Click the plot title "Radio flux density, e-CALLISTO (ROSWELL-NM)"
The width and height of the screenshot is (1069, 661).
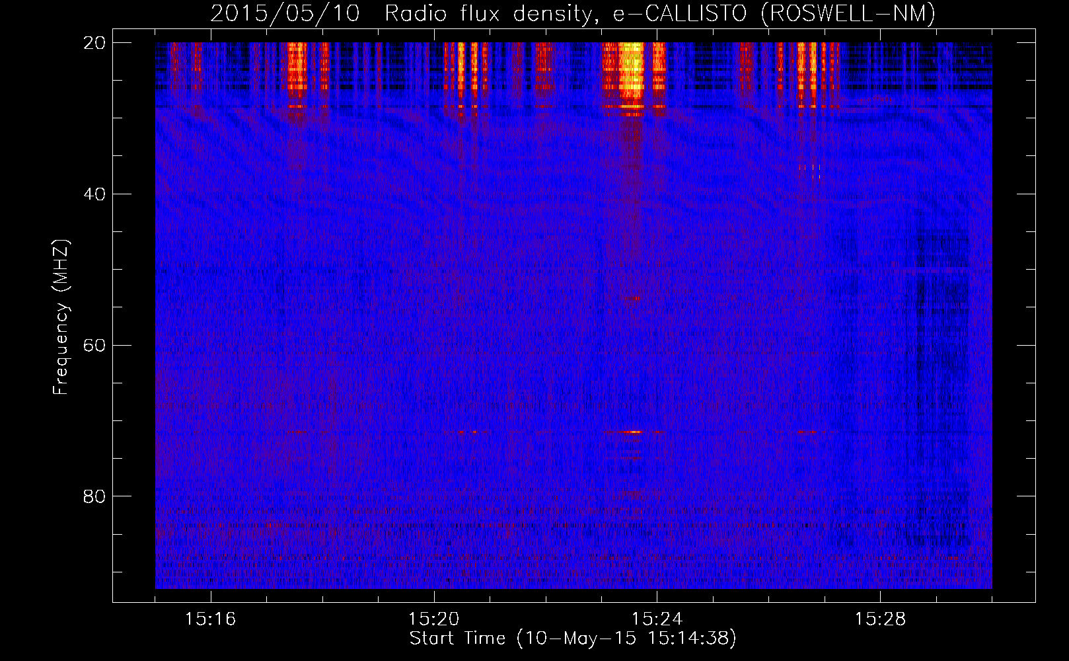tap(659, 13)
